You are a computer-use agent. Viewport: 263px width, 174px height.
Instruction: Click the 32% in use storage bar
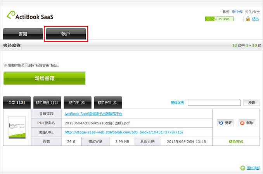tap(219, 19)
